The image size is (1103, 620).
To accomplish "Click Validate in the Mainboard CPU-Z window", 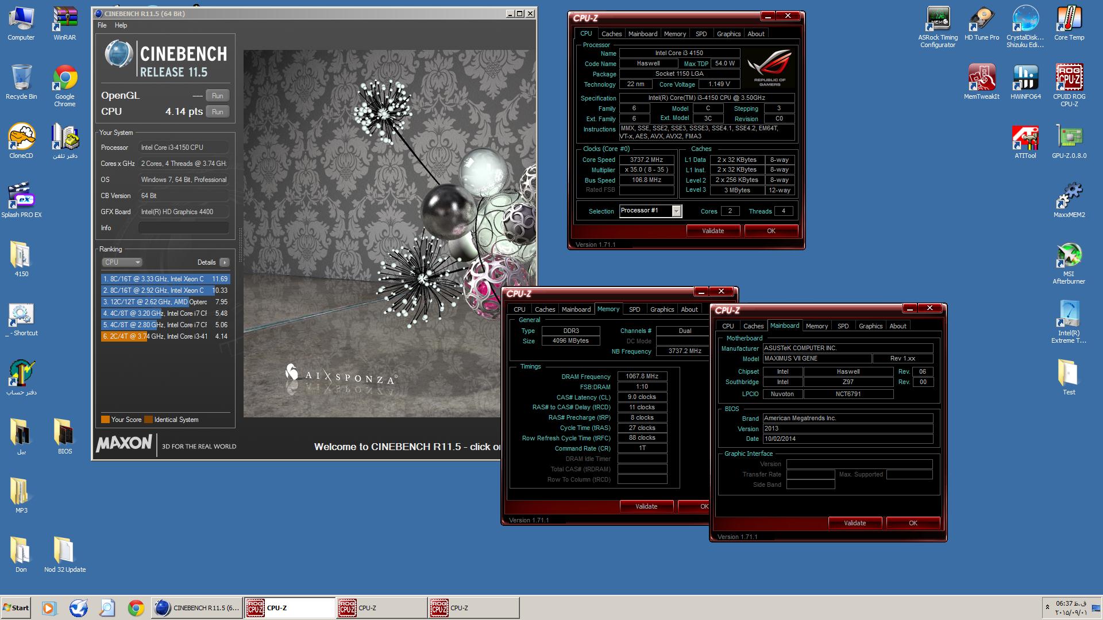I will pyautogui.click(x=854, y=523).
